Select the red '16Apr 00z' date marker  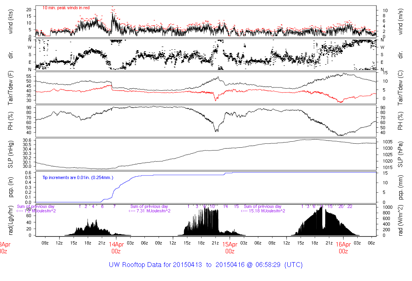click(344, 248)
